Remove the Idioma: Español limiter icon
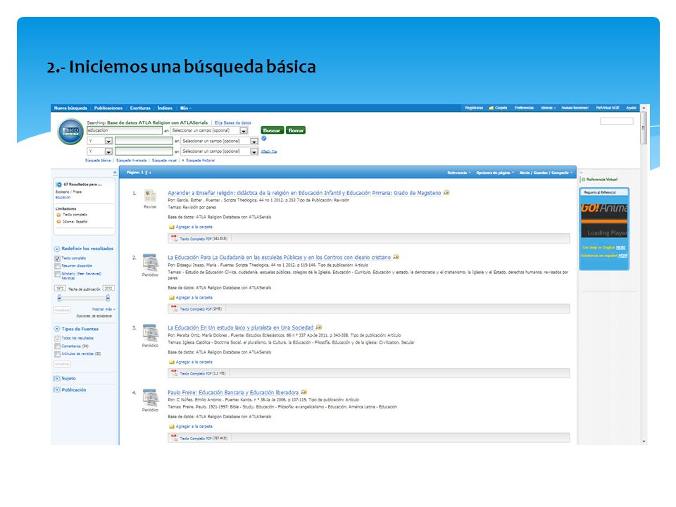The image size is (676, 507). (58, 222)
